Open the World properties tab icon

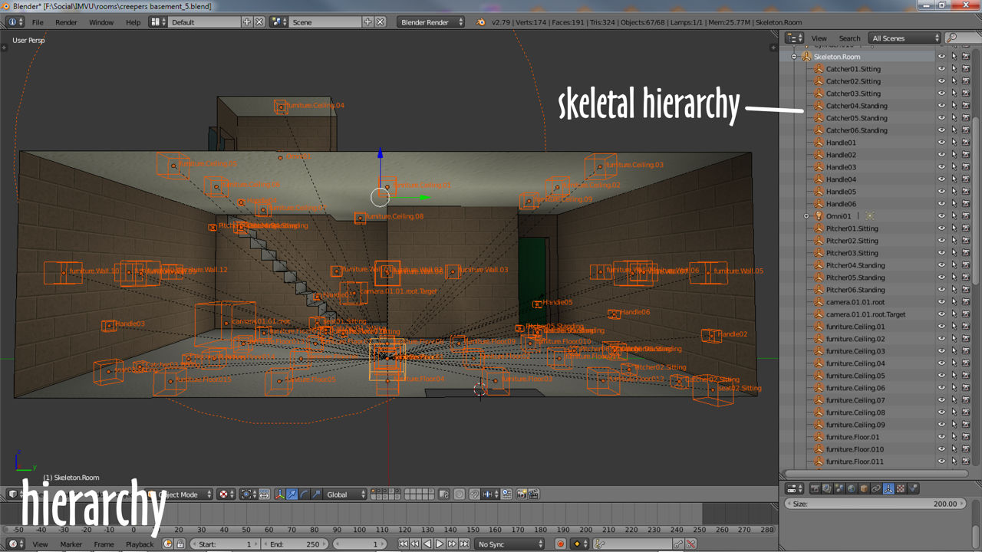pos(852,488)
